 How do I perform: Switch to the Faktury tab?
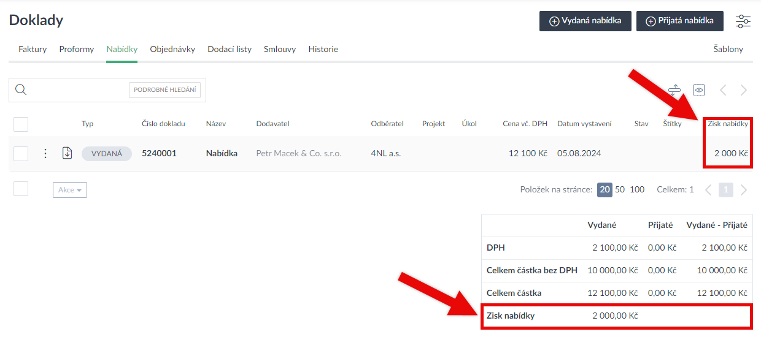click(33, 50)
